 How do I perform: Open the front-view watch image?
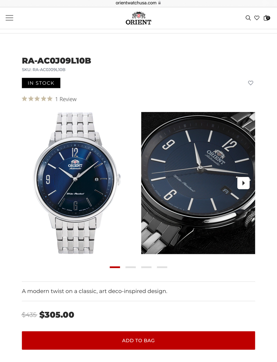pos(76,183)
